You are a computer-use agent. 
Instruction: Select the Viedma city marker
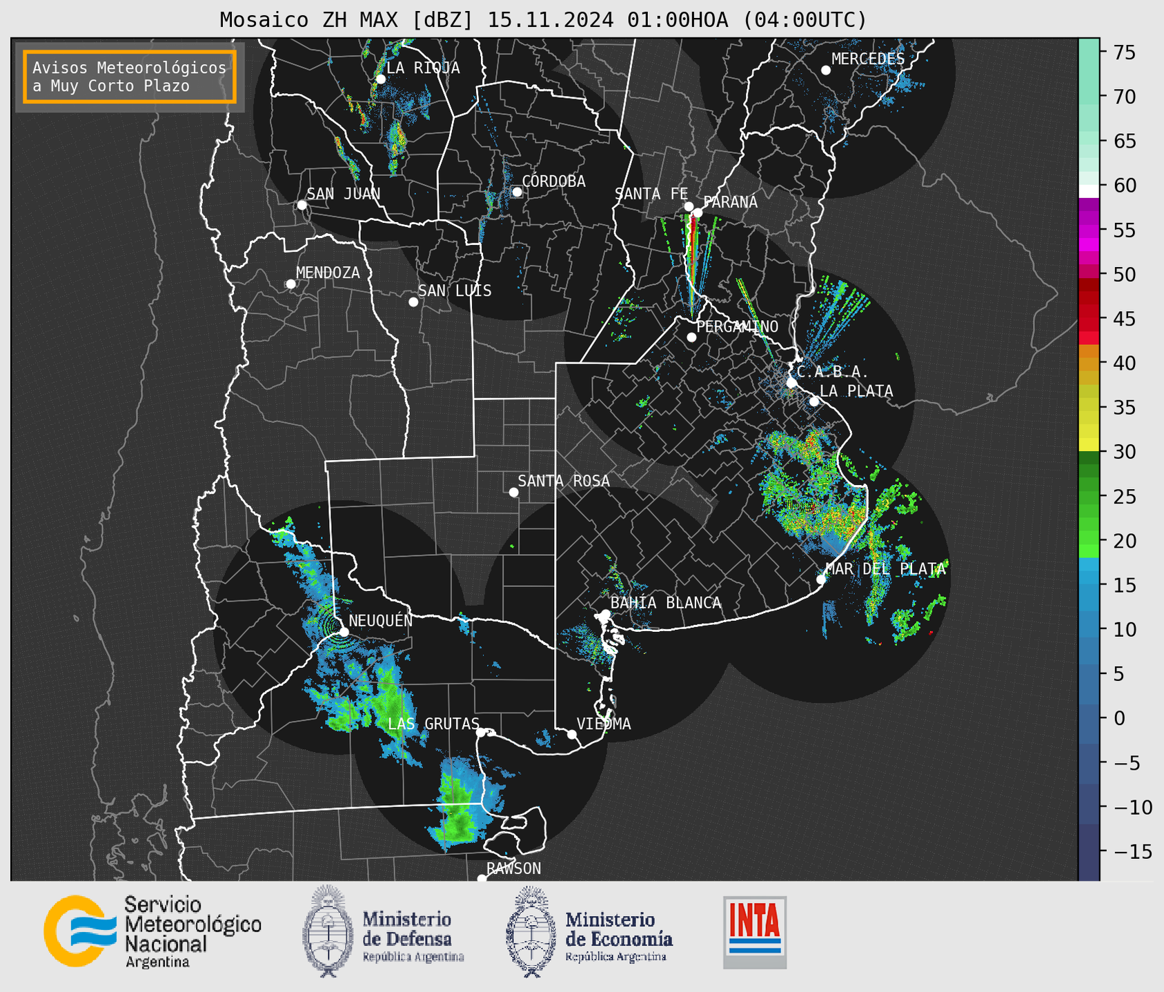tap(571, 734)
